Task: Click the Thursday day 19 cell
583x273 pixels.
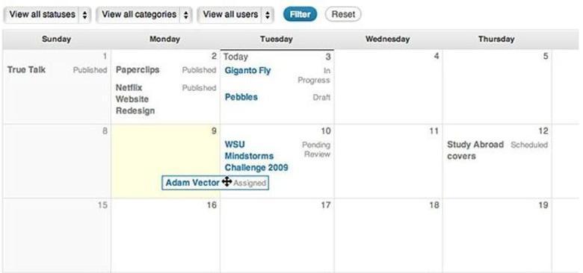Action: tap(497, 236)
